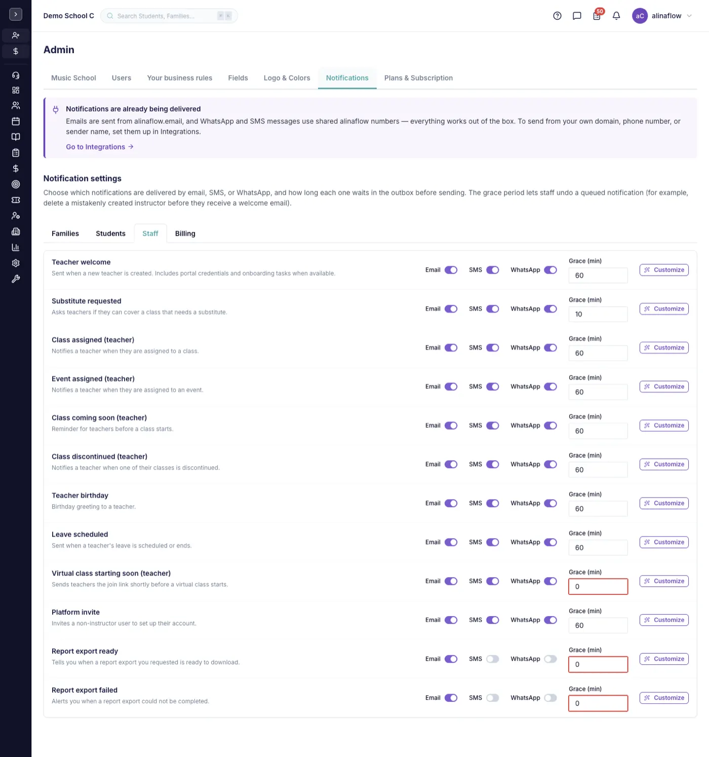Image resolution: width=709 pixels, height=757 pixels.
Task: Turn off WhatsApp for Class assigned (teacher)
Action: pos(550,348)
